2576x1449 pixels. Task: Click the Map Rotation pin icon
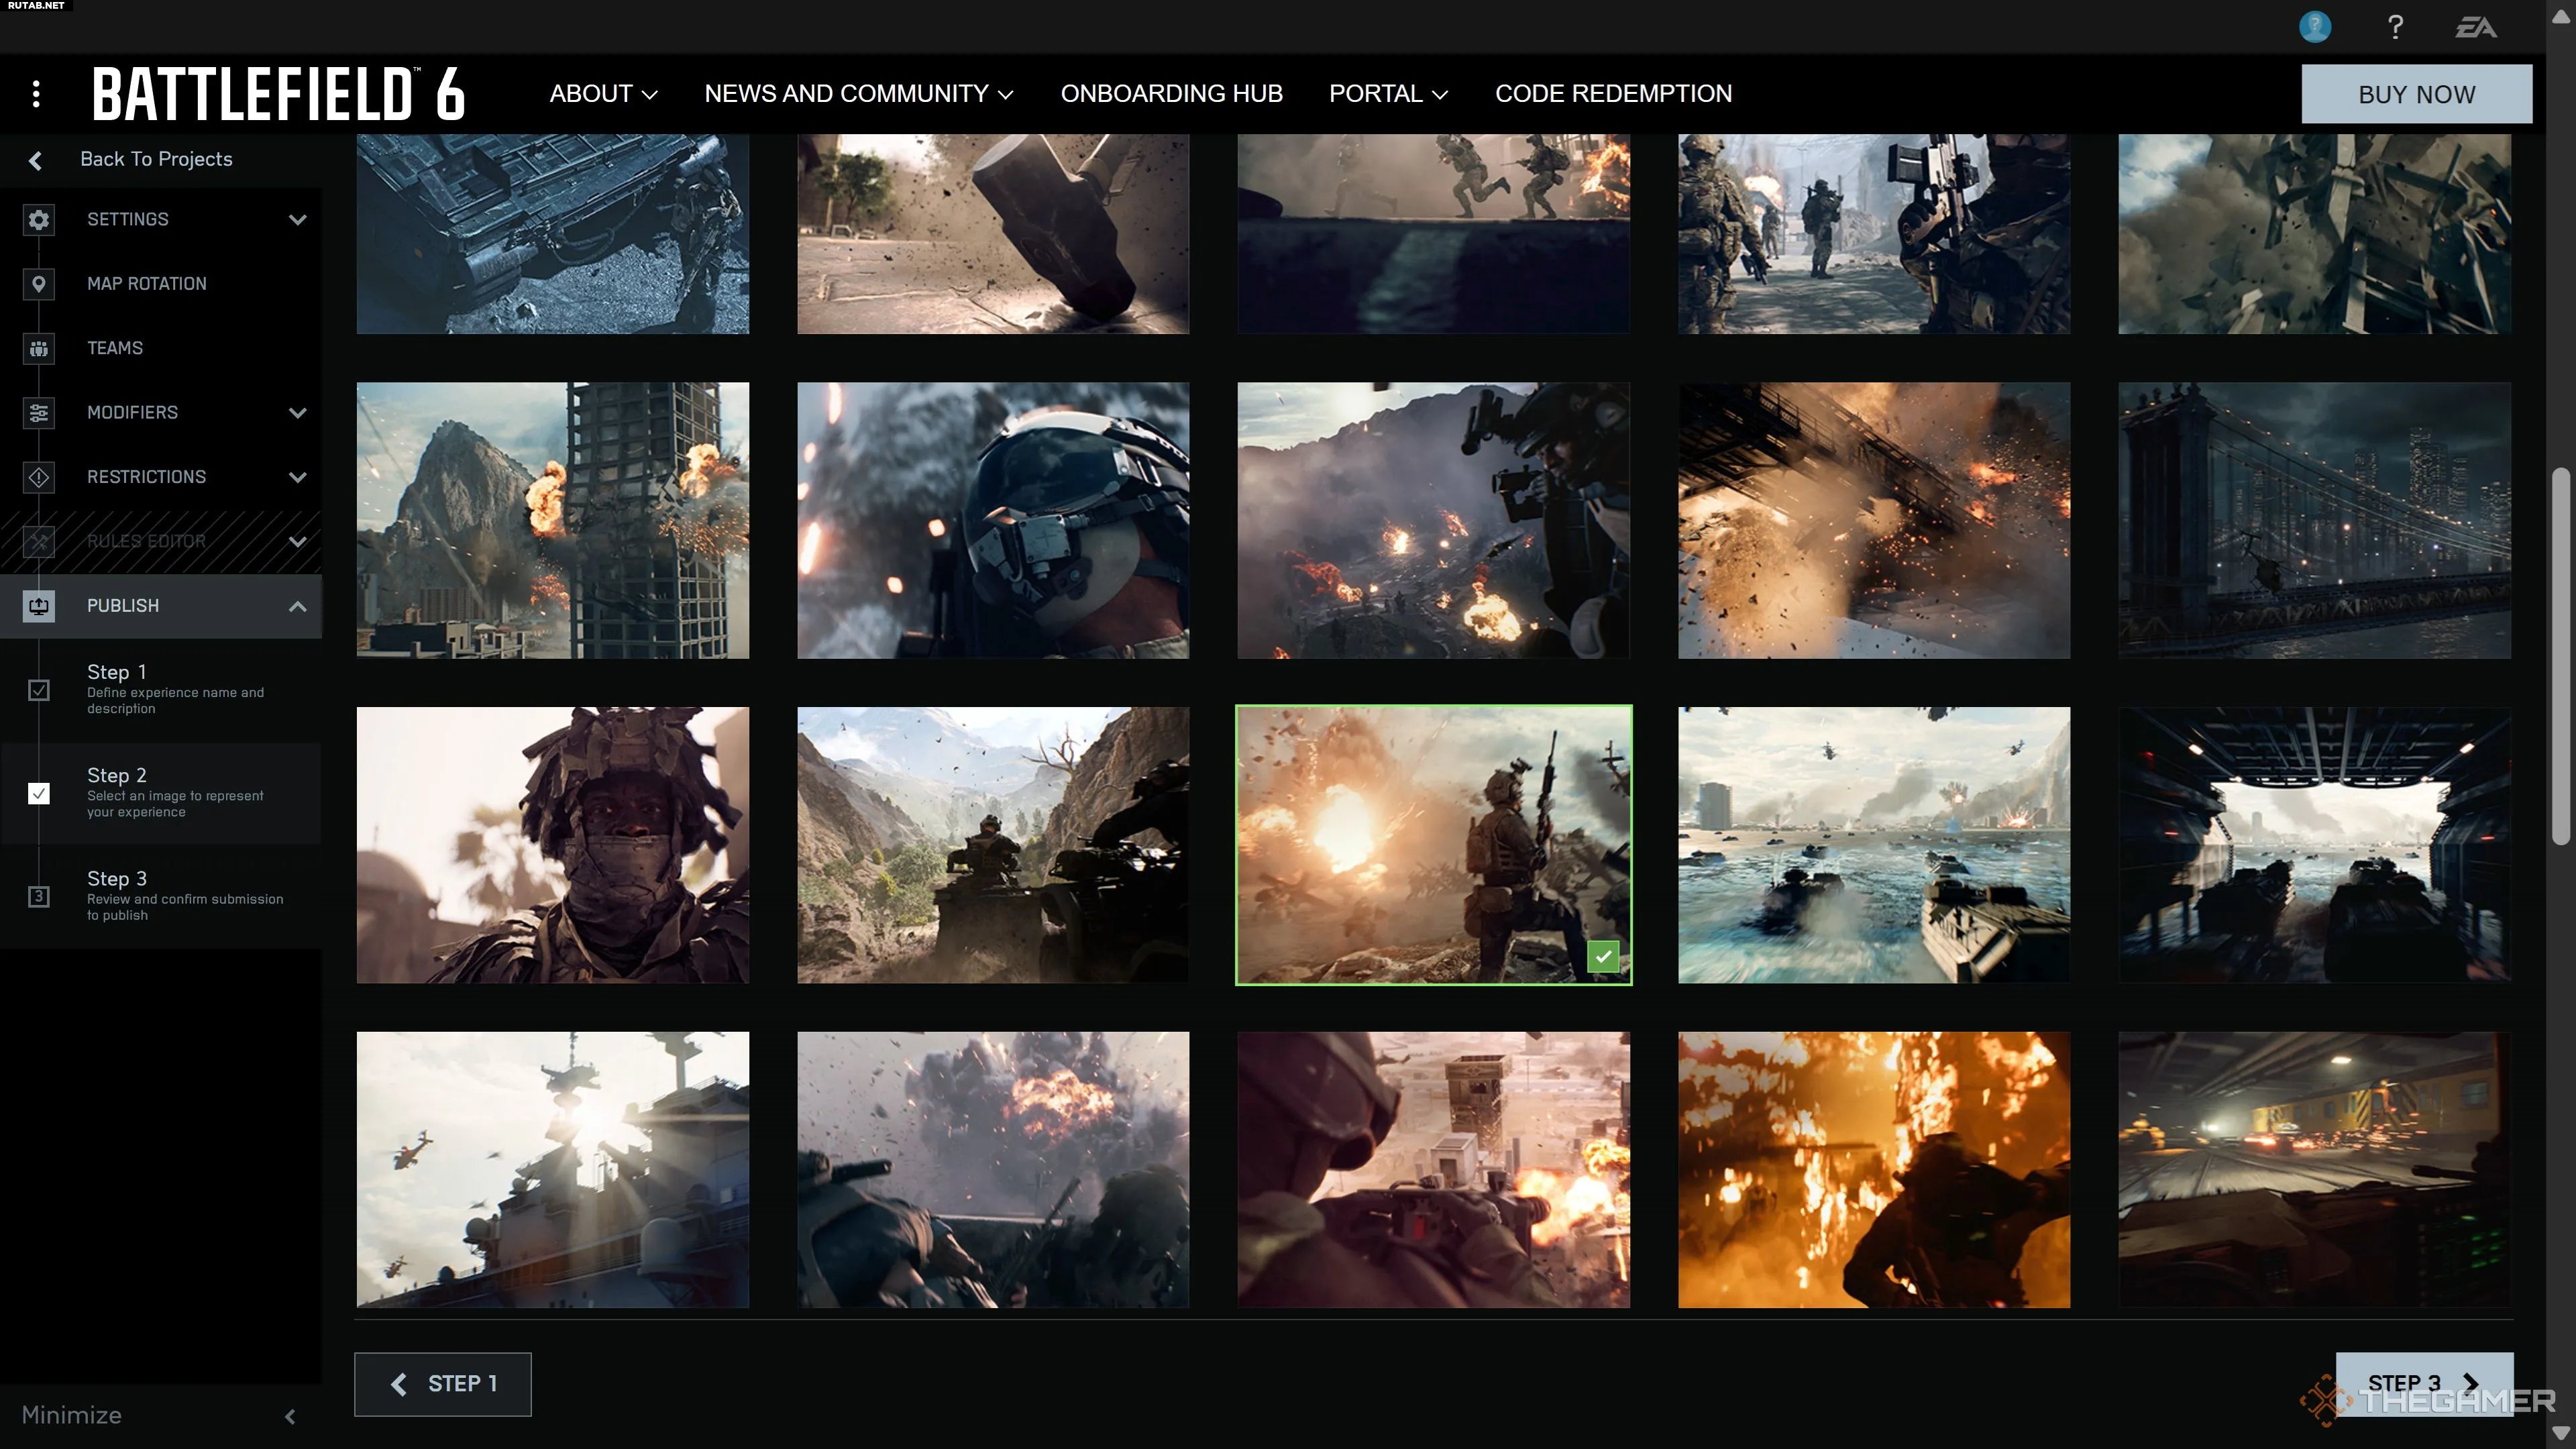(x=38, y=284)
